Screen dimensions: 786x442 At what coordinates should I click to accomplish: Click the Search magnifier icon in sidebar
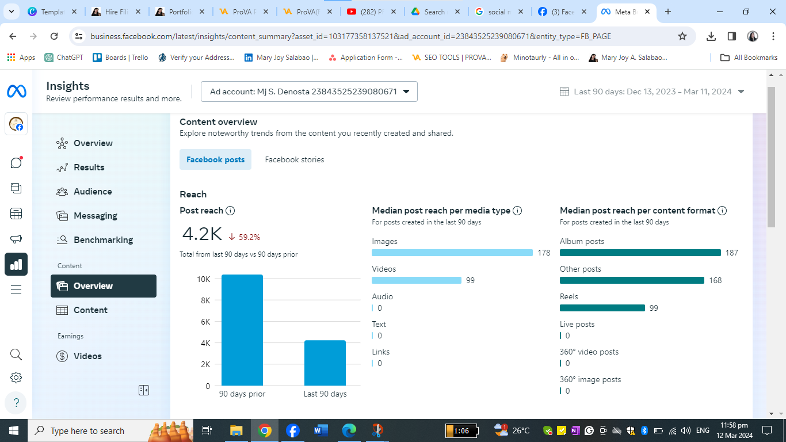pyautogui.click(x=16, y=355)
